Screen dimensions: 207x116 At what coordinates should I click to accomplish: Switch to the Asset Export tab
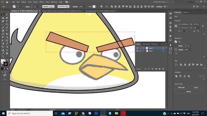[147, 44]
